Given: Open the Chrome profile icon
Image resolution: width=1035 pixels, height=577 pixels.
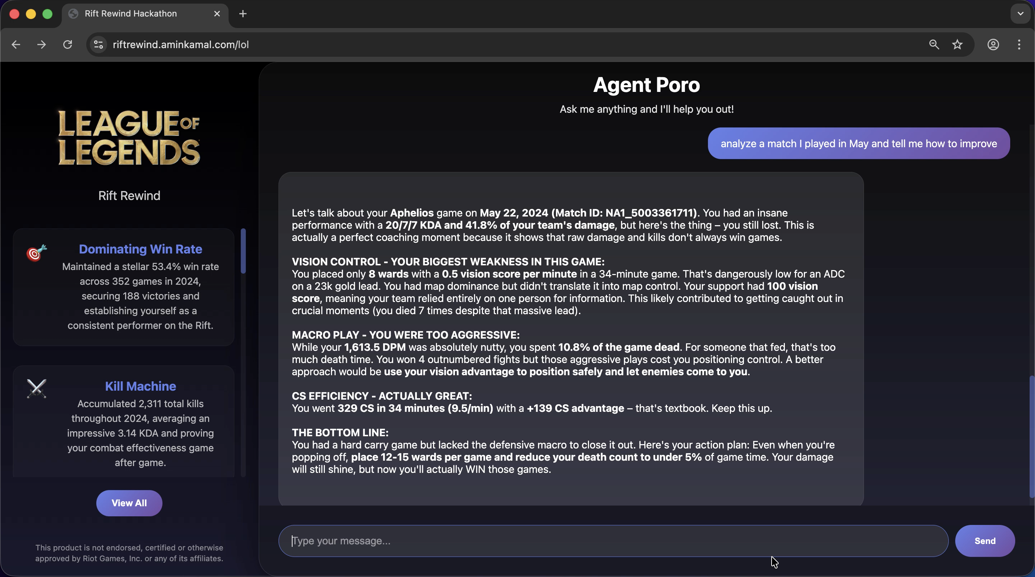Looking at the screenshot, I should (x=993, y=45).
